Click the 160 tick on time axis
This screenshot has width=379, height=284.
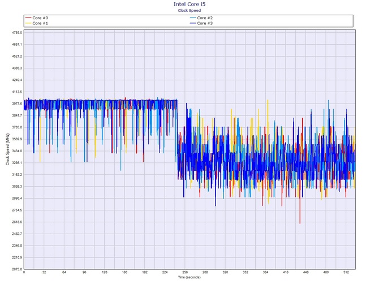point(124,272)
